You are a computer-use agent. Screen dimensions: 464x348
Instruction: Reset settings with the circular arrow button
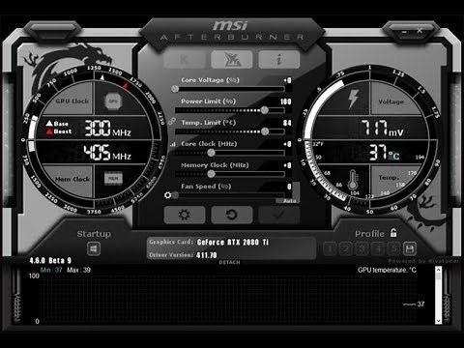pyautogui.click(x=231, y=215)
